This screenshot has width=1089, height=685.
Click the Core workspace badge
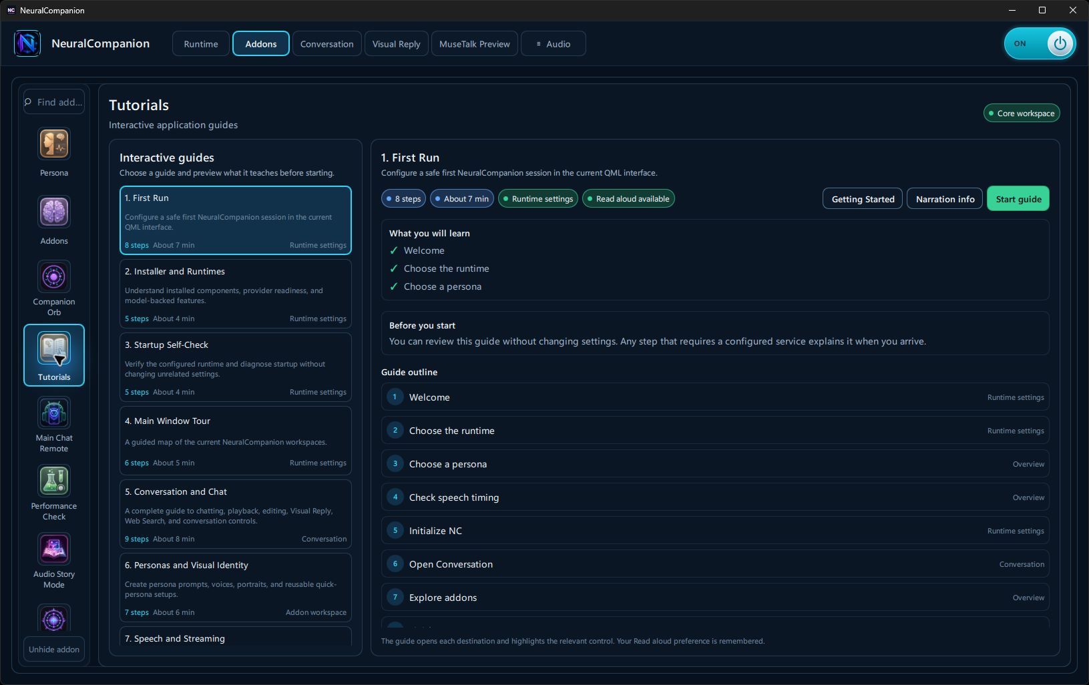1022,113
